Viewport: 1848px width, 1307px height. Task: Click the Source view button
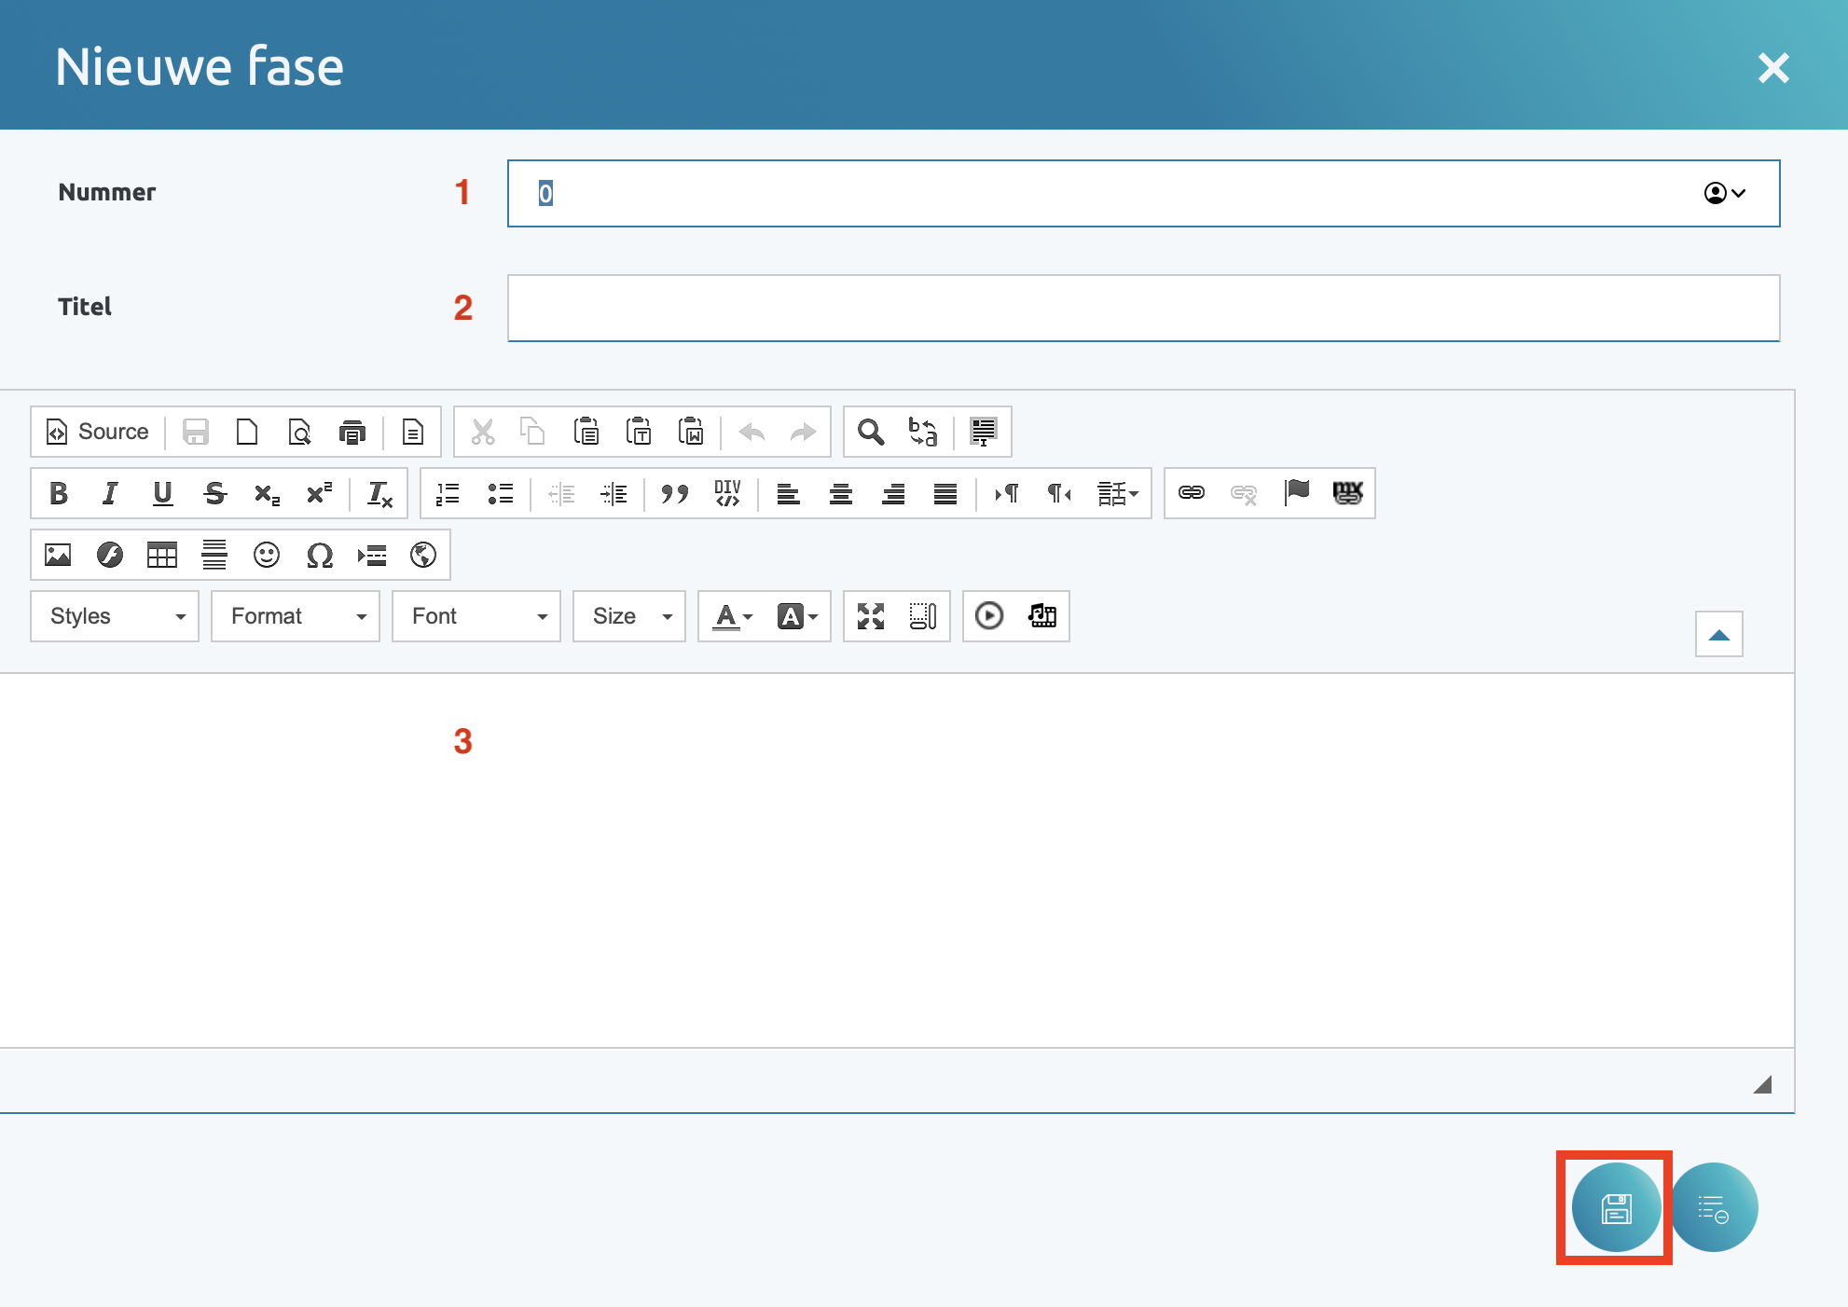pyautogui.click(x=98, y=432)
